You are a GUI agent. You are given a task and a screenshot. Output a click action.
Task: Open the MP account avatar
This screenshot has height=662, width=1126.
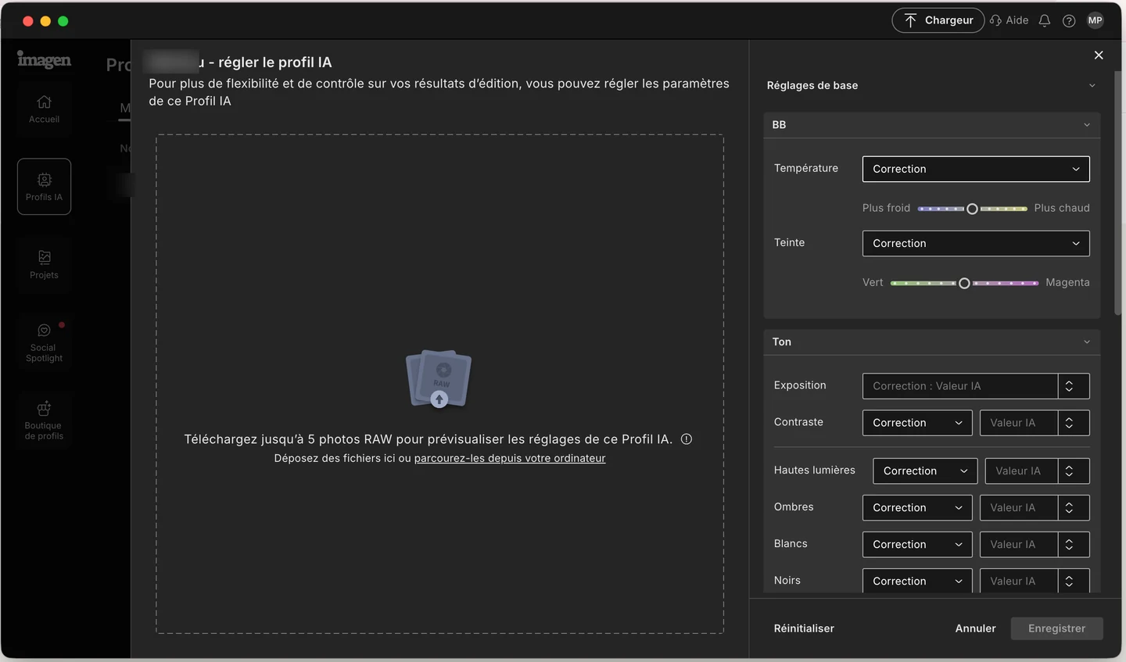pyautogui.click(x=1096, y=20)
